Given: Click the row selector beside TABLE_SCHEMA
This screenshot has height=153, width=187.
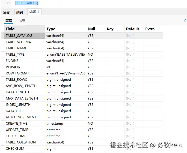Looking at the screenshot, I should (3, 42).
